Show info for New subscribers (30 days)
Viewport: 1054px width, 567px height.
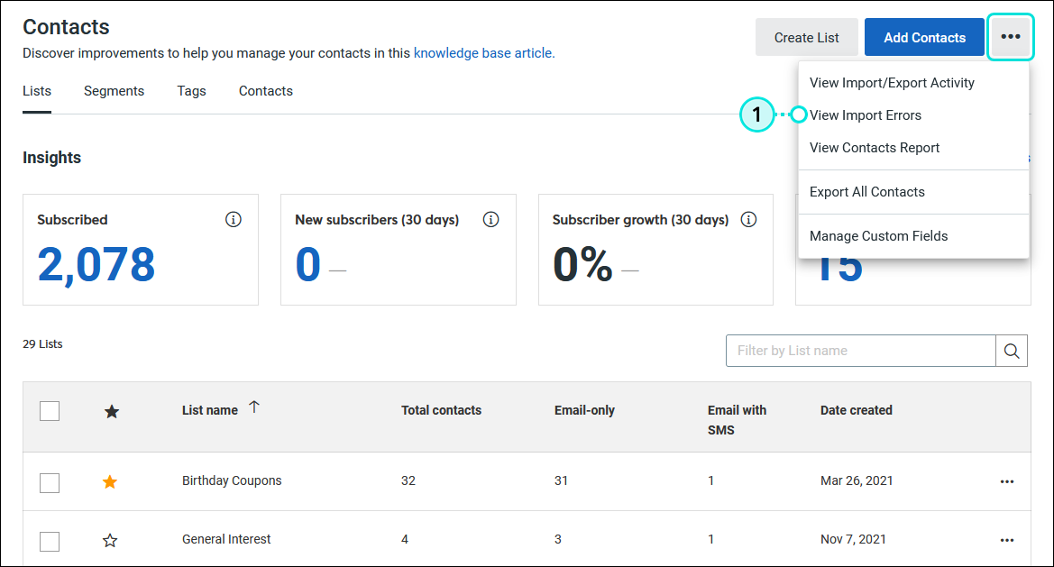pos(490,220)
